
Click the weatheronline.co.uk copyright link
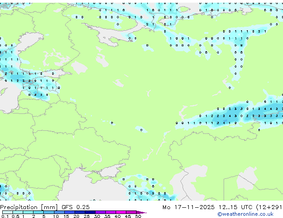246,214
